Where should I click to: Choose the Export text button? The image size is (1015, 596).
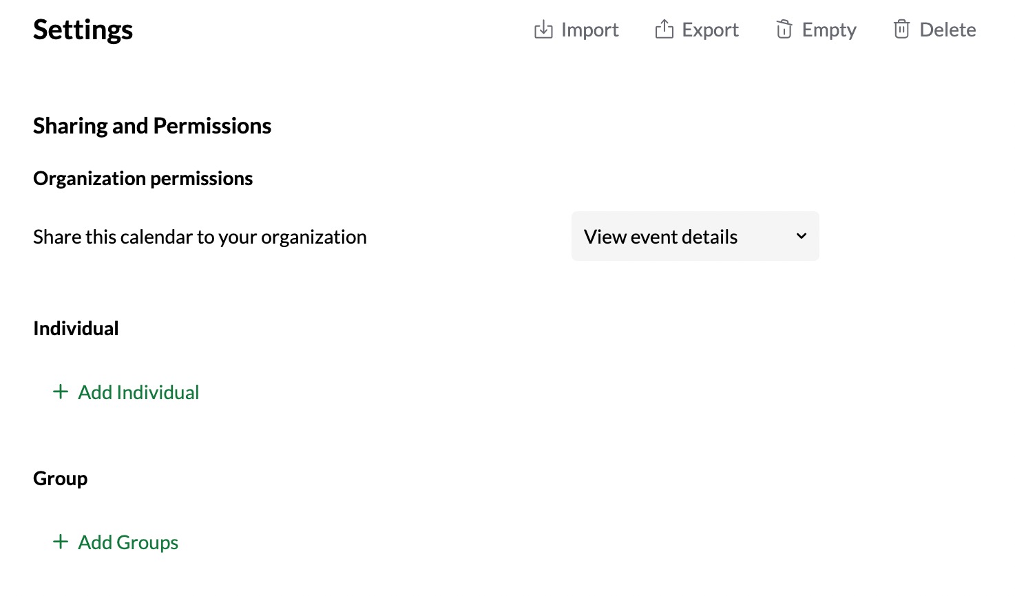pyautogui.click(x=710, y=30)
